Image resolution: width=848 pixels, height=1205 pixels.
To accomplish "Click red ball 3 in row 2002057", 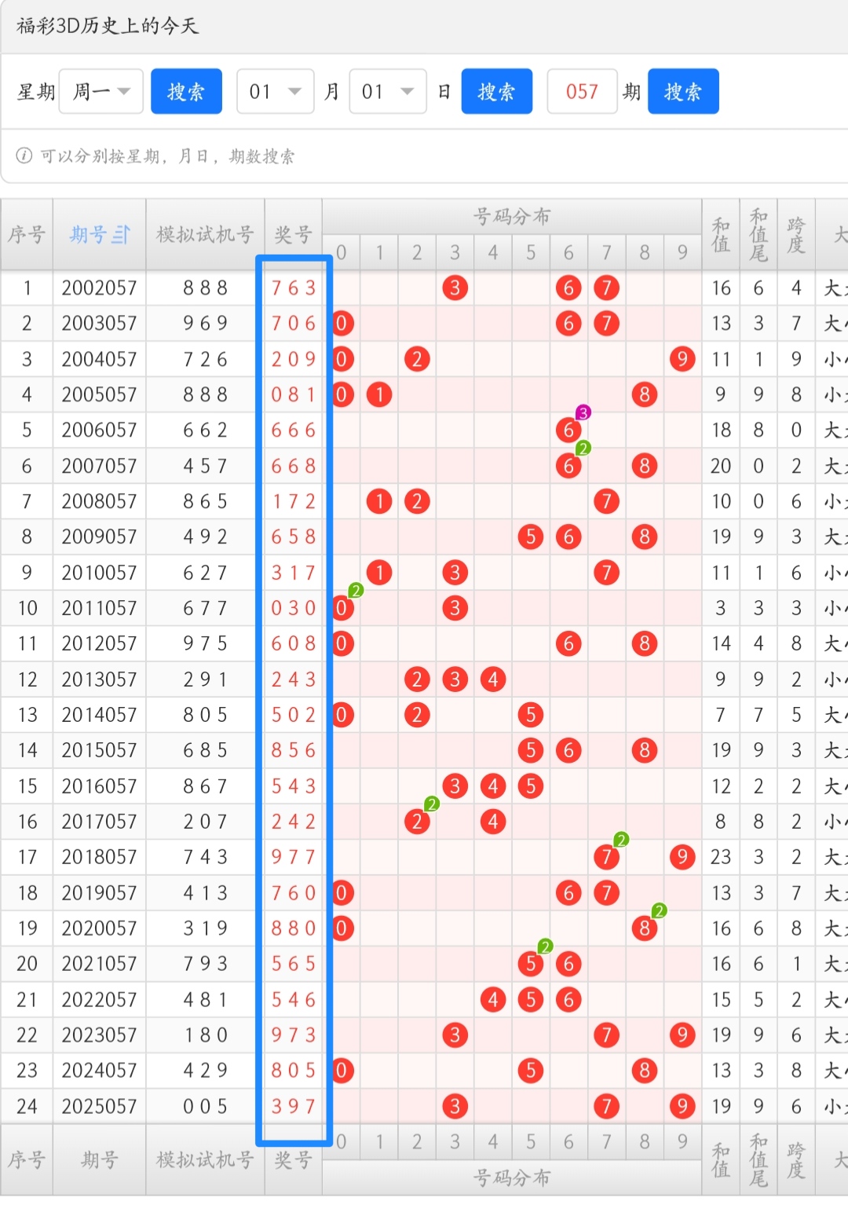I will click(x=455, y=288).
